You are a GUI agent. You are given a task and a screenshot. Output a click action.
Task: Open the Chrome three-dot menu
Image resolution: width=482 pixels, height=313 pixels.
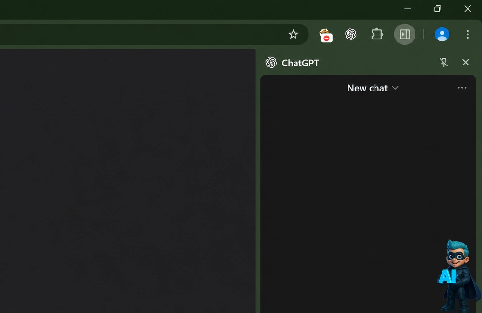[467, 34]
